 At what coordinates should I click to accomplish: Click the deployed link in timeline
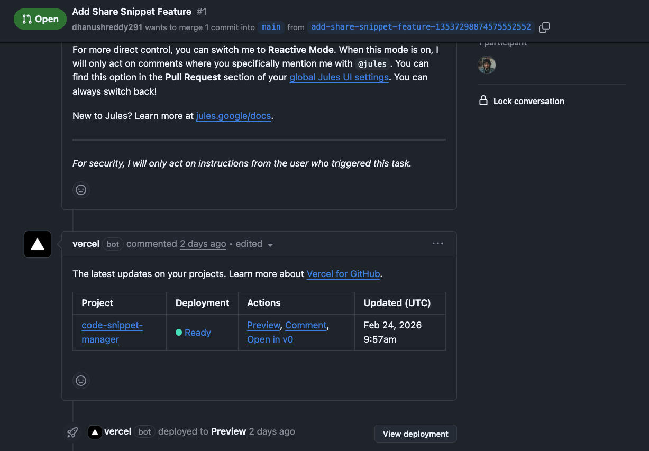click(x=178, y=431)
